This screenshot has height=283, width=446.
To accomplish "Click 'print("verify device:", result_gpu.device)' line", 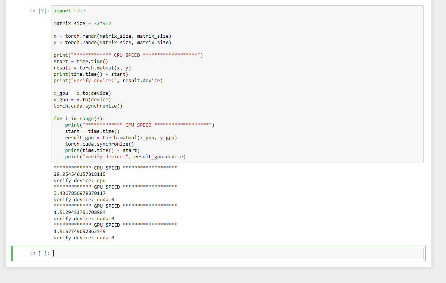I will (126, 157).
